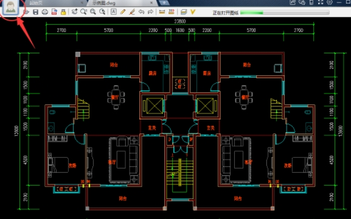351x219 pixels.
Task: Add a new tab with plus
Action: tap(164, 3)
